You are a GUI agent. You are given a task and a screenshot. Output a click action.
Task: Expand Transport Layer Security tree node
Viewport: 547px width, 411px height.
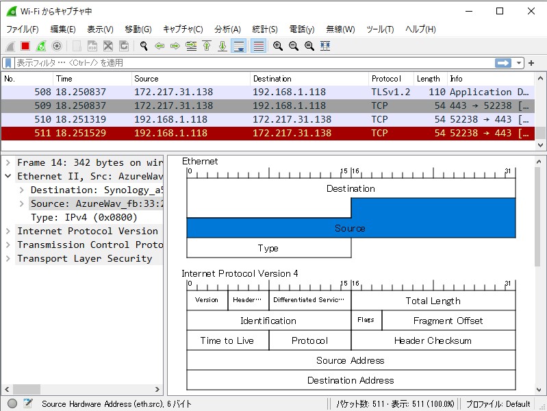click(x=8, y=258)
